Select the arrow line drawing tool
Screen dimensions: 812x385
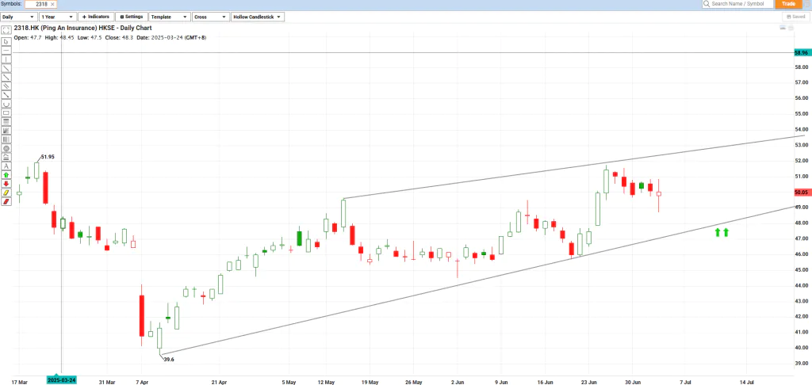click(6, 94)
